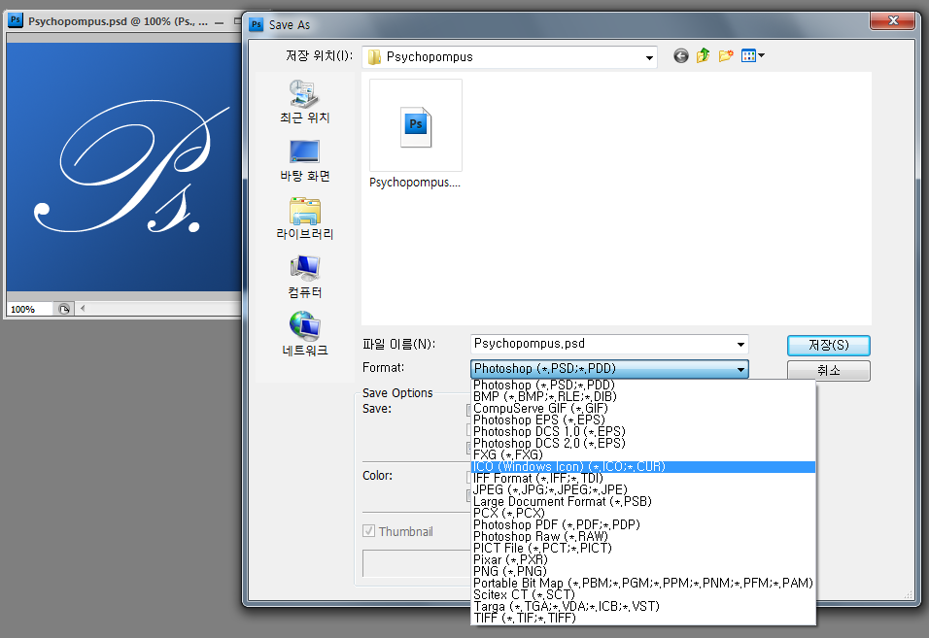Choose PICT File format
The image size is (929, 638).
pos(643,548)
